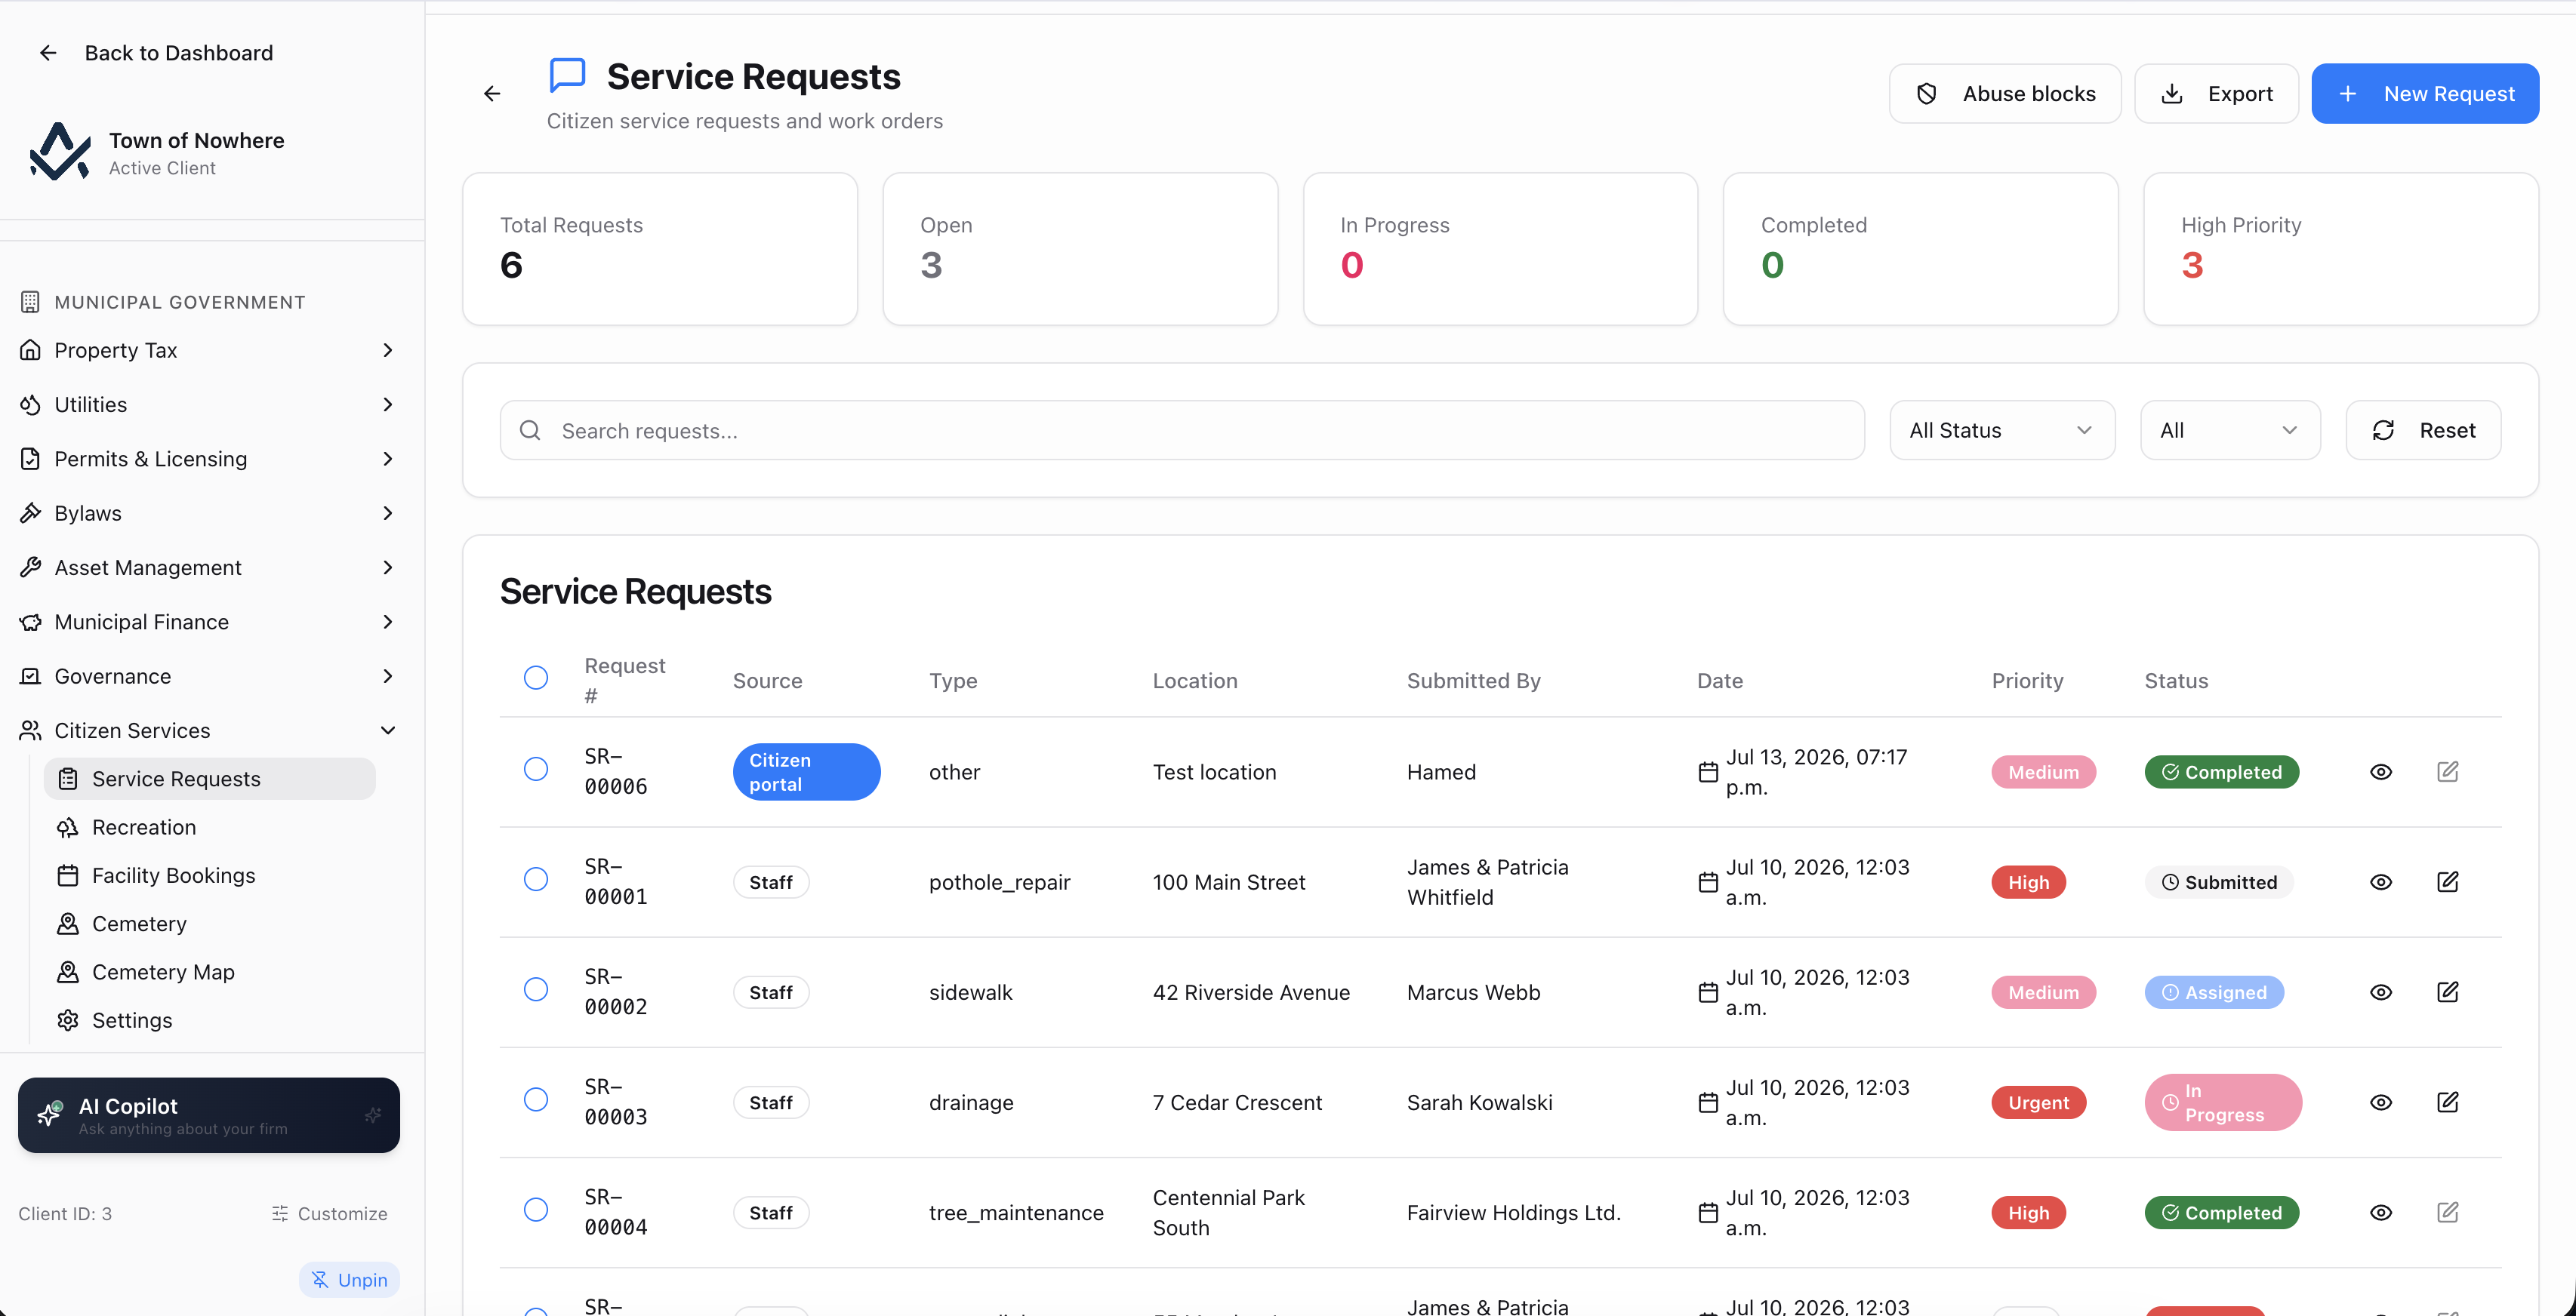Open Settings under Citizen Services

coord(210,1020)
